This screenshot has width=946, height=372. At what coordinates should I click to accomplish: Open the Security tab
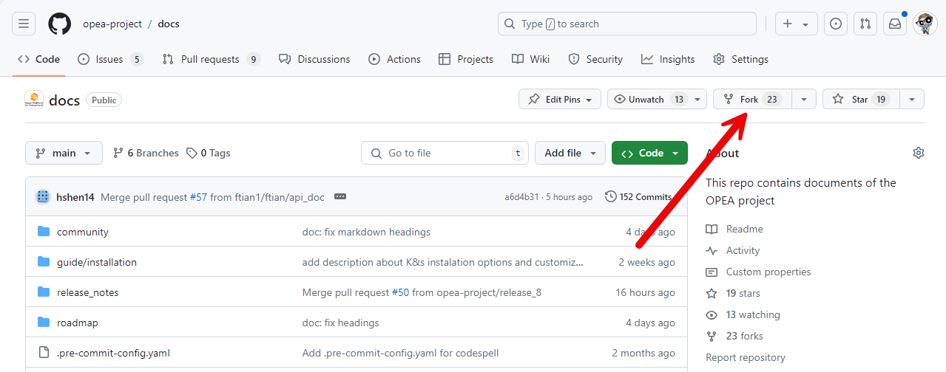pos(595,59)
